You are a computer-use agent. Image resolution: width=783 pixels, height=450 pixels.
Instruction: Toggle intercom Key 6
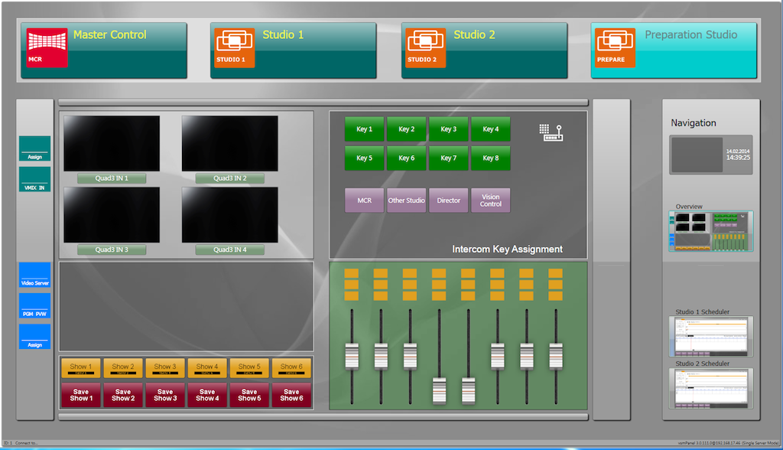coord(407,158)
